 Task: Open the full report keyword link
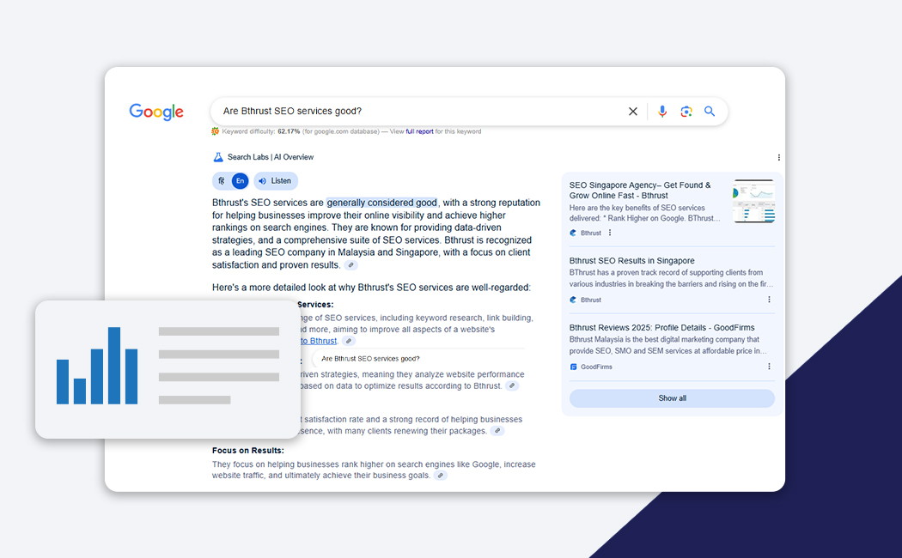point(419,131)
